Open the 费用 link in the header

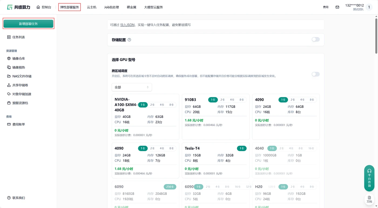coord(326,7)
